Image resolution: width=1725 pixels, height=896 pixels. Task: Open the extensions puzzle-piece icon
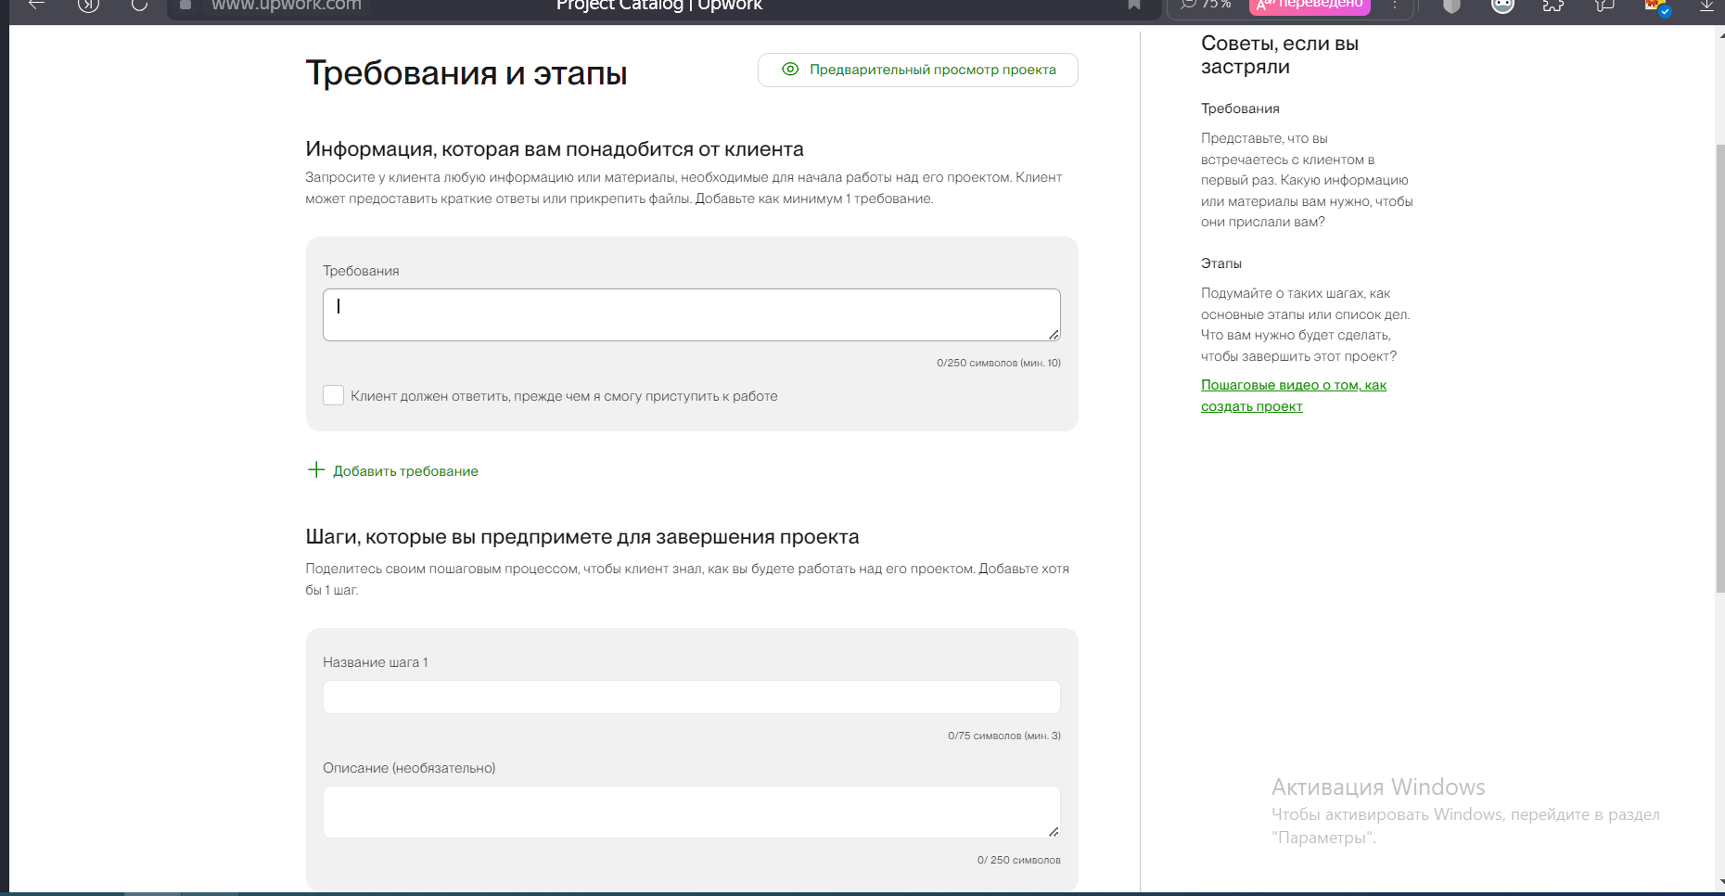click(x=1552, y=6)
